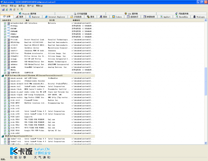The height and width of the screenshot is (161, 208).
Task: Click the Jump to entry toolbar icon
Action: pyautogui.click(x=22, y=9)
